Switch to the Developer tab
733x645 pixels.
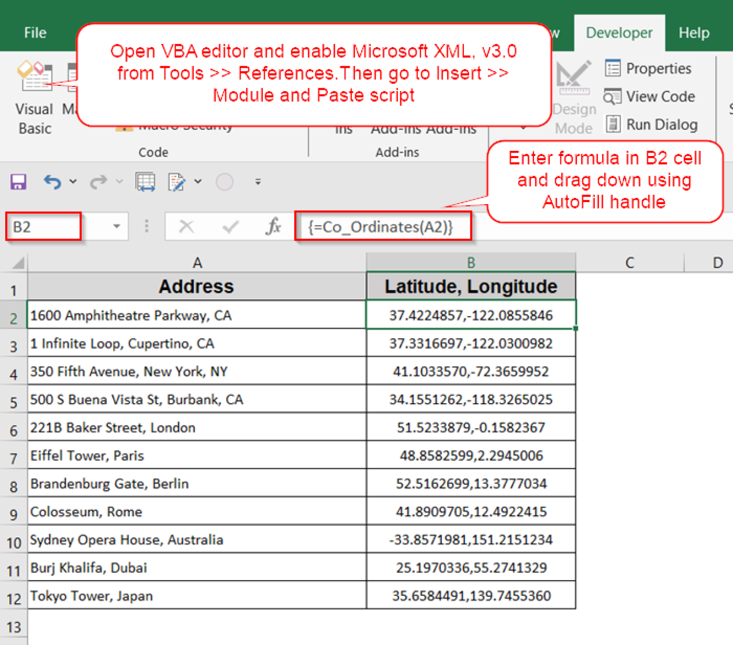[619, 32]
